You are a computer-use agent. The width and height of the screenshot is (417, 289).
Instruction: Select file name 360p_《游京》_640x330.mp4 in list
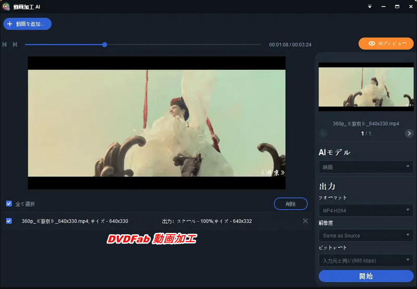[x=55, y=221]
